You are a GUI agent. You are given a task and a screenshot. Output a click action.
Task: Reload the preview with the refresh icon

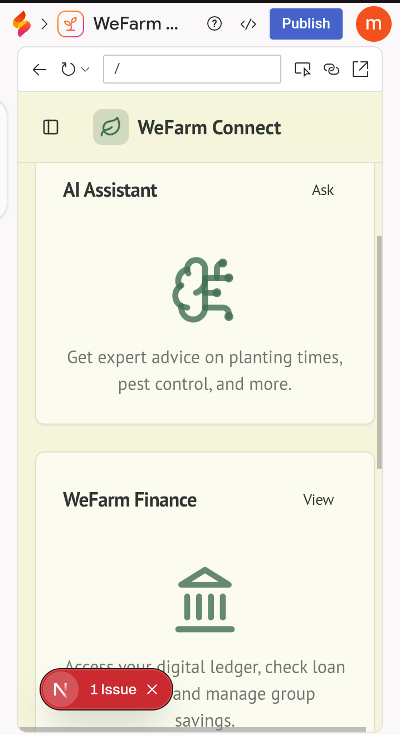[x=68, y=70]
